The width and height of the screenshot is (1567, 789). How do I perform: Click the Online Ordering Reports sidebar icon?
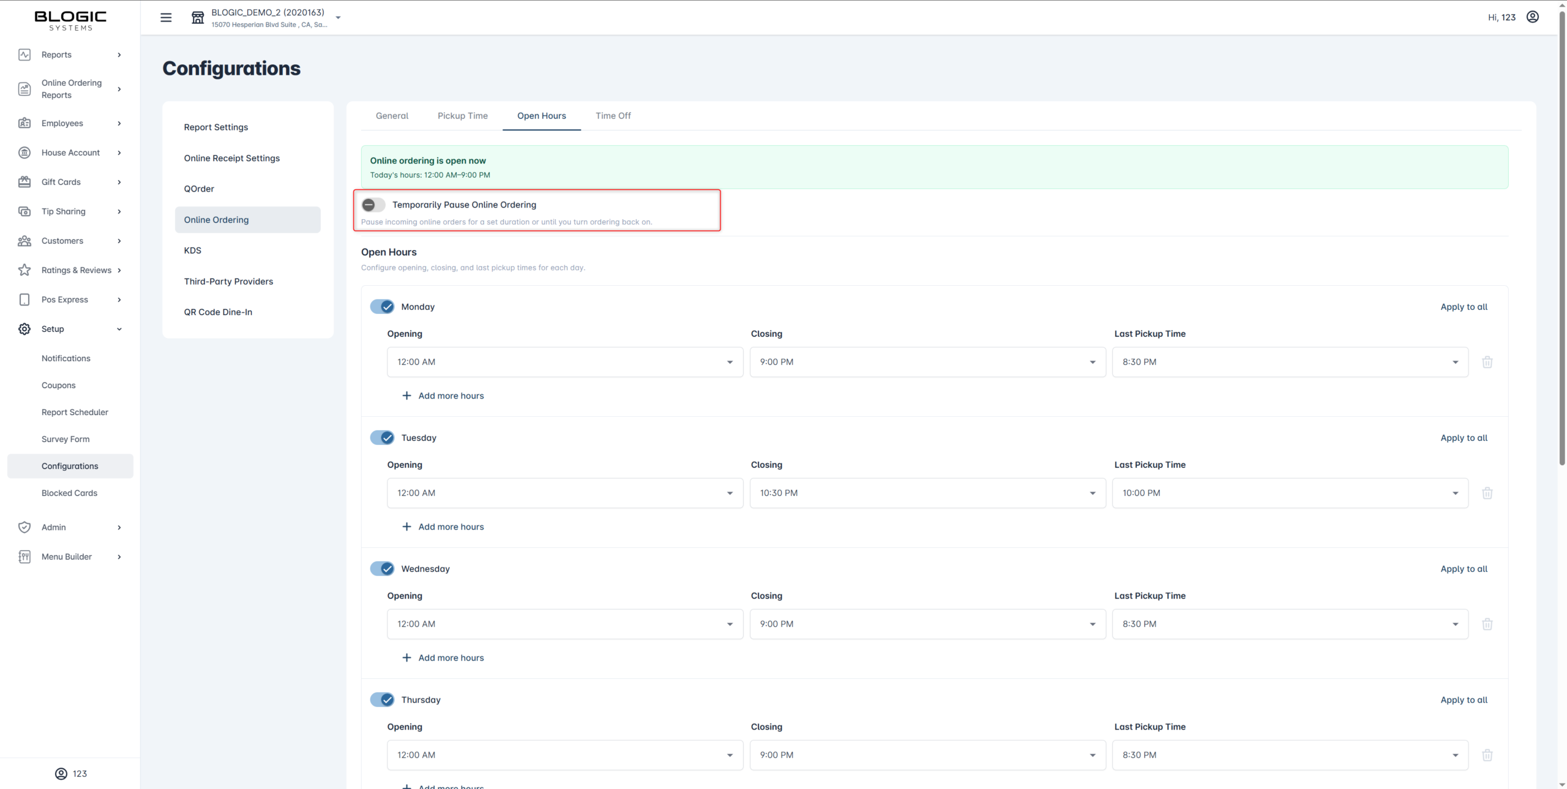click(24, 89)
